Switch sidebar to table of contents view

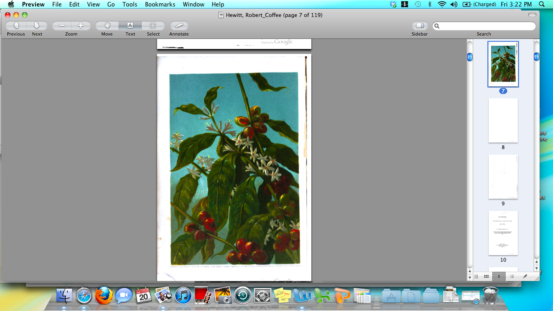pyautogui.click(x=512, y=277)
